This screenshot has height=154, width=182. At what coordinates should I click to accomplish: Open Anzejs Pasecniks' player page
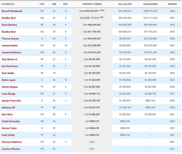coord(11,101)
